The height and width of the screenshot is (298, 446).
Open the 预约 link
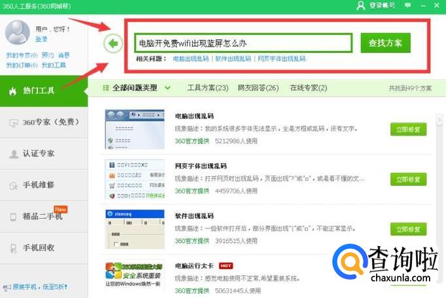48,55
